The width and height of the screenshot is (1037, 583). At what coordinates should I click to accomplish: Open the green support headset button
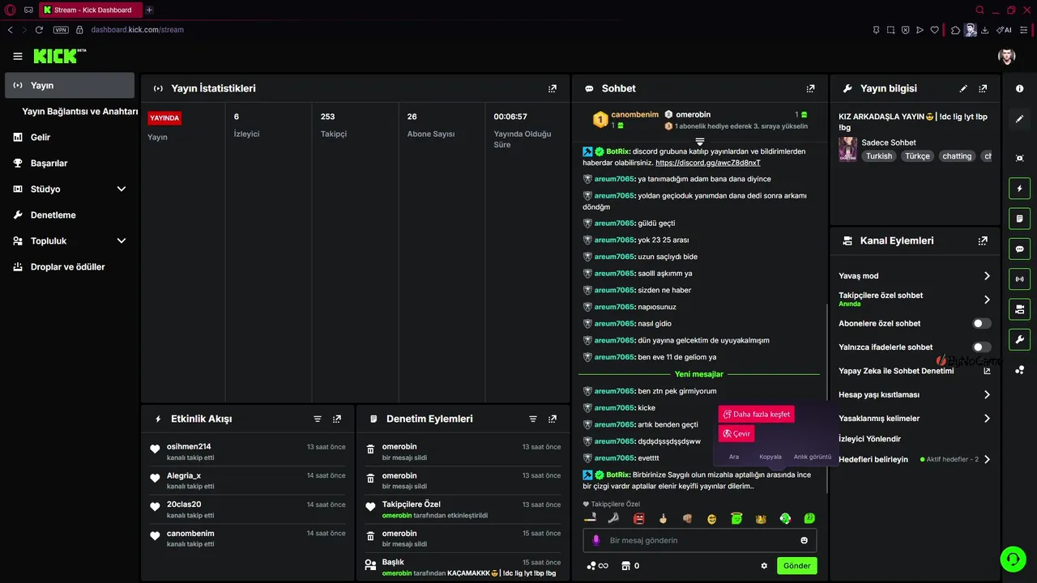point(1013,559)
